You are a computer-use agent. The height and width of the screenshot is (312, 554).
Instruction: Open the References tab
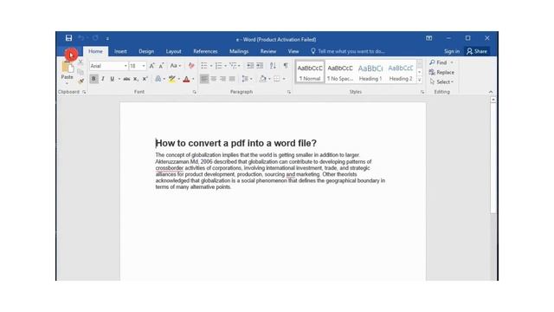(205, 51)
